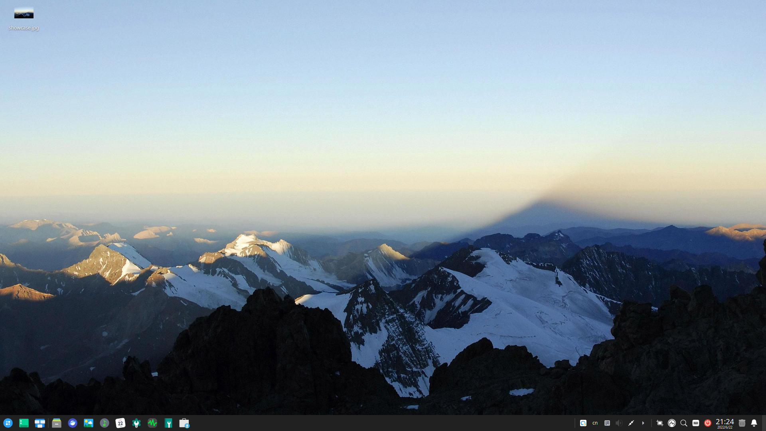Select the showcase.jpg desktop file

pyautogui.click(x=24, y=19)
